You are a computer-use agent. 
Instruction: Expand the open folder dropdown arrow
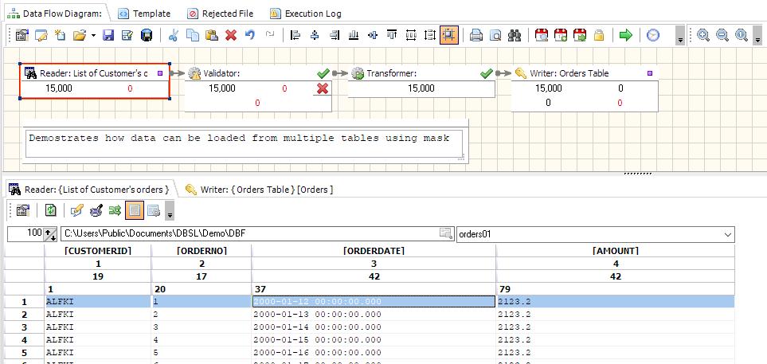[93, 35]
